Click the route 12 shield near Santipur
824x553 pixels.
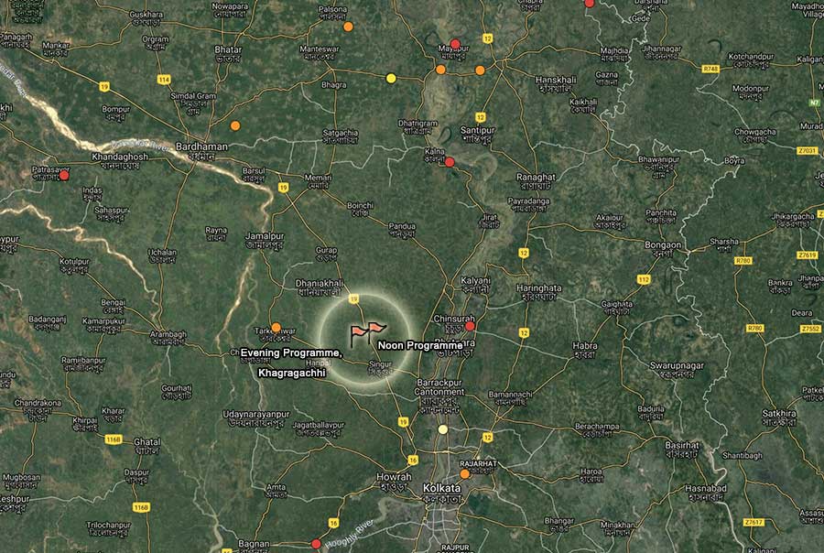pyautogui.click(x=481, y=117)
